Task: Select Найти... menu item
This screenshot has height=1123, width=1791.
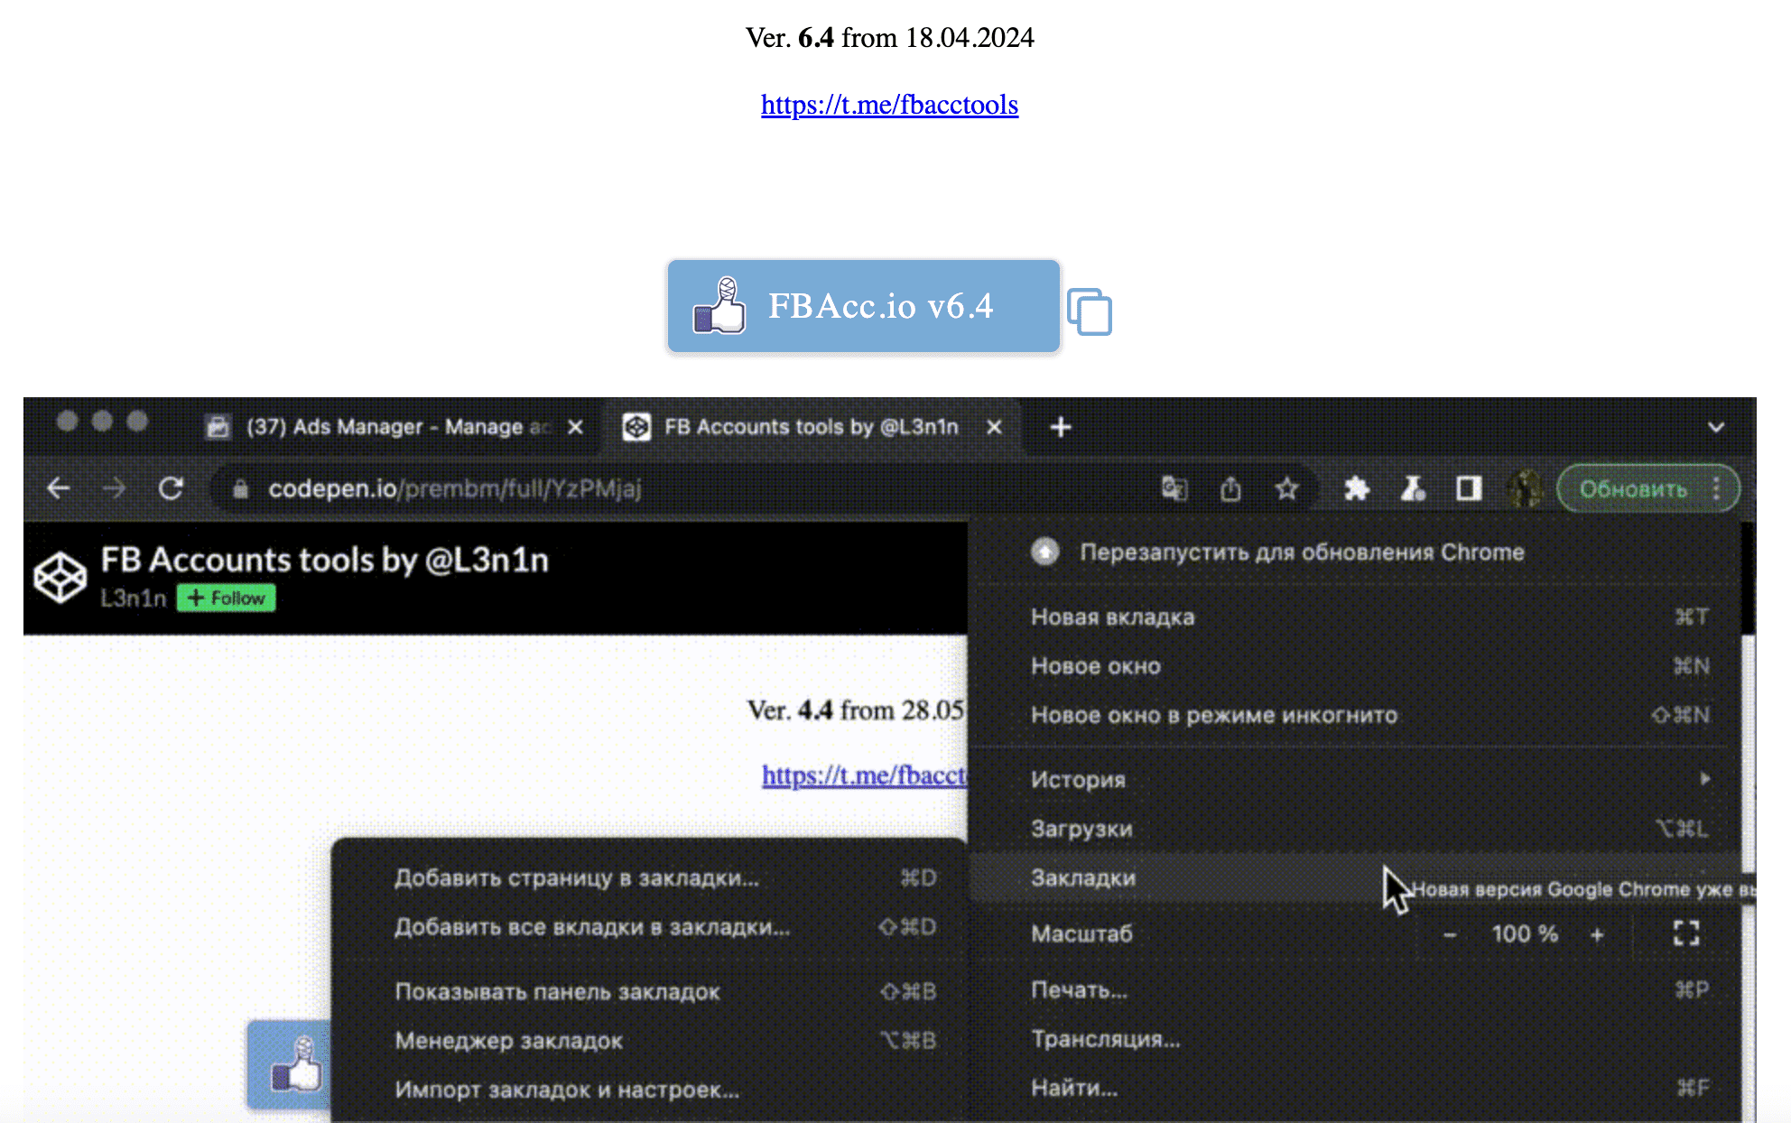Action: 1354,1088
